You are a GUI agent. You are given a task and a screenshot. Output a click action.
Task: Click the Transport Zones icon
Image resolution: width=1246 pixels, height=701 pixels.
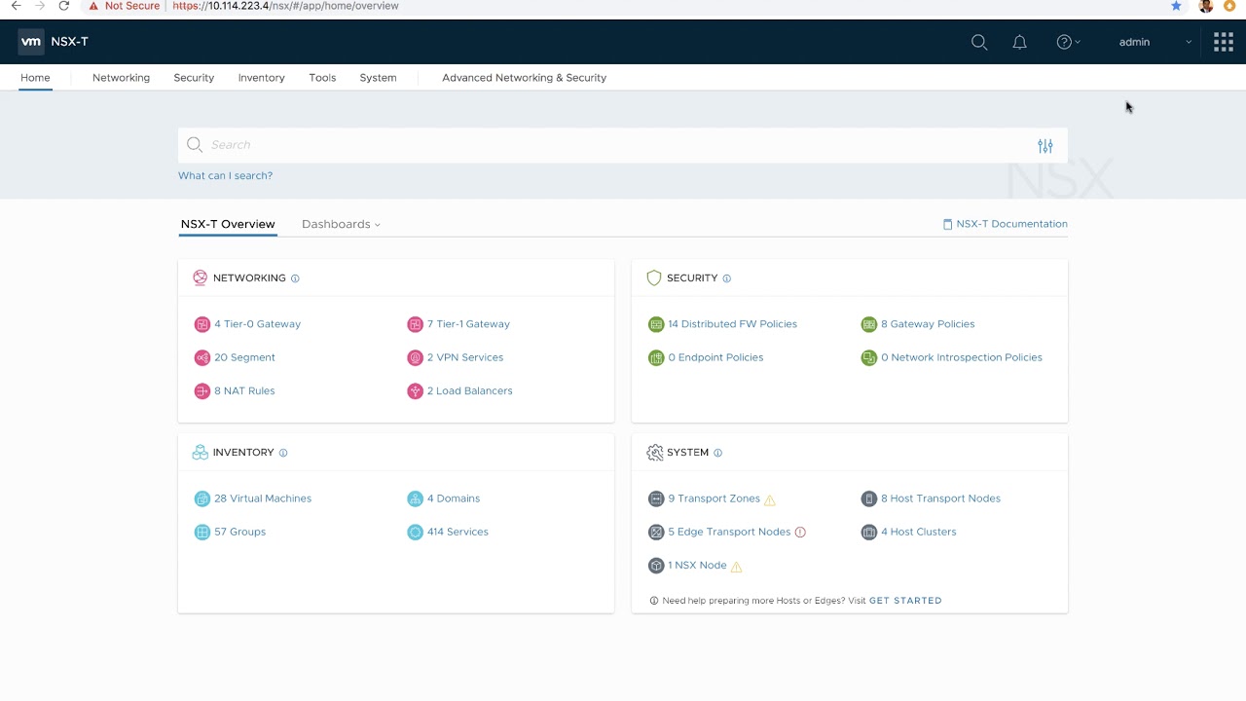click(656, 498)
